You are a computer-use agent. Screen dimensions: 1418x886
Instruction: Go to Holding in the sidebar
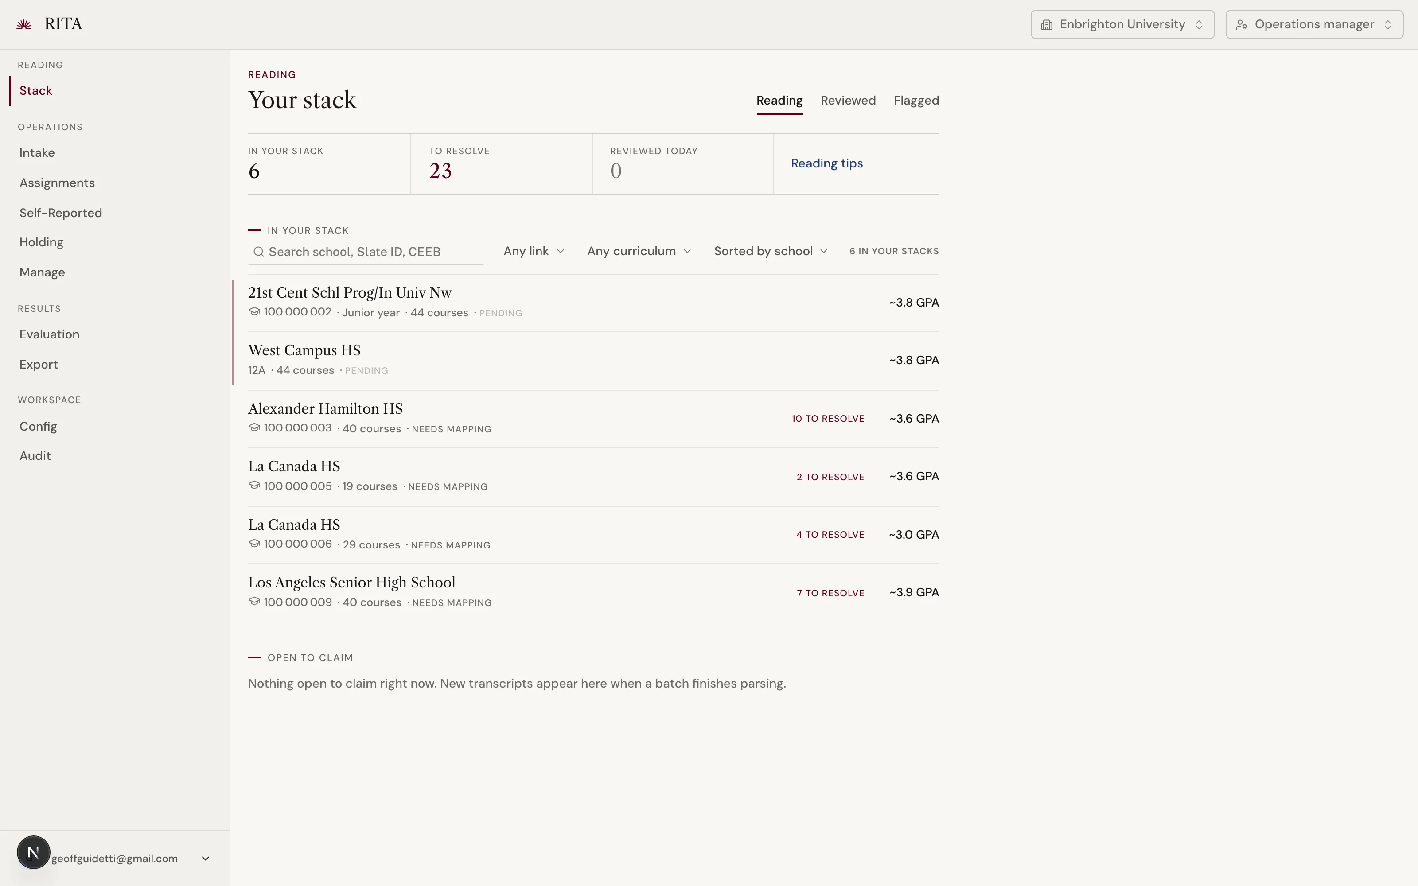(41, 243)
